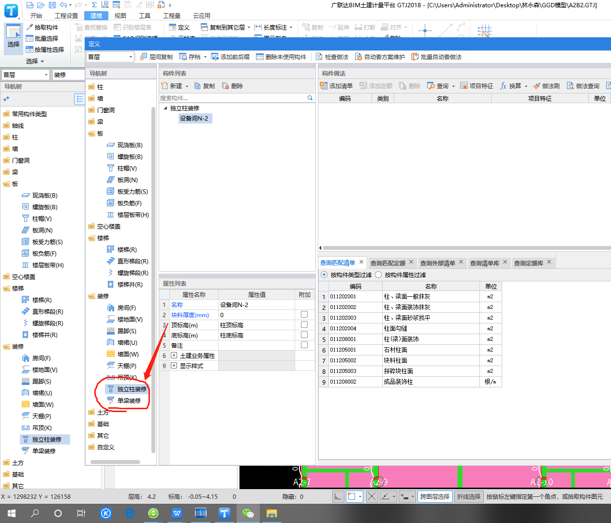Switch to 查询外部清单 tab
The width and height of the screenshot is (611, 523).
click(437, 263)
